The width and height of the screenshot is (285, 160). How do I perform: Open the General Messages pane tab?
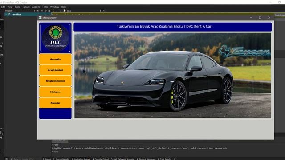click(x=146, y=159)
